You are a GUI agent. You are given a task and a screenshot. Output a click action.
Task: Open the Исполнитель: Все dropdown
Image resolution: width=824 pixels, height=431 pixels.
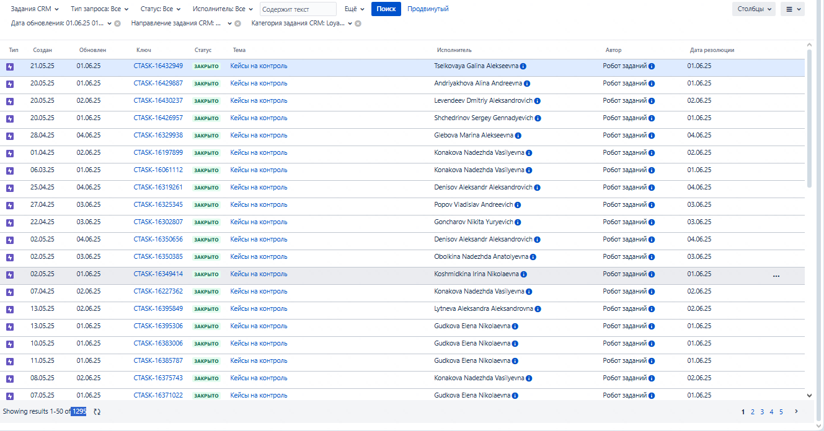223,9
